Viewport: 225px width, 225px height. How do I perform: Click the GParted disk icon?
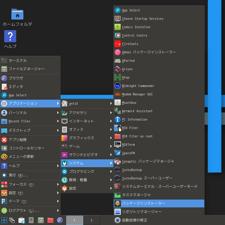pyautogui.click(x=118, y=61)
